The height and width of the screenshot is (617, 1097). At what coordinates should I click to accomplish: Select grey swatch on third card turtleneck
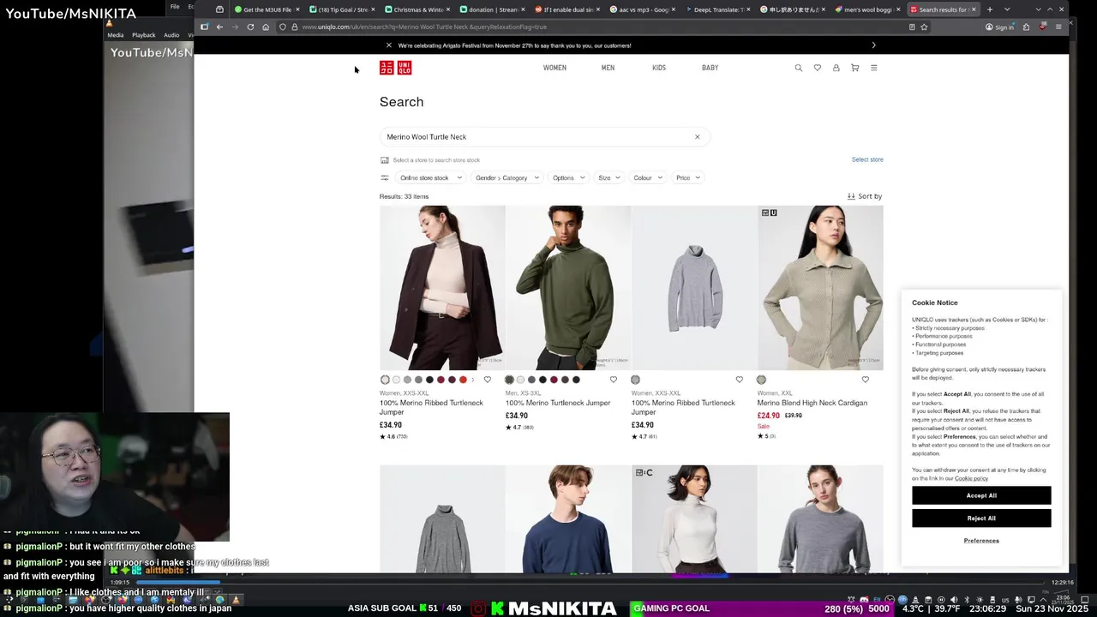click(635, 380)
